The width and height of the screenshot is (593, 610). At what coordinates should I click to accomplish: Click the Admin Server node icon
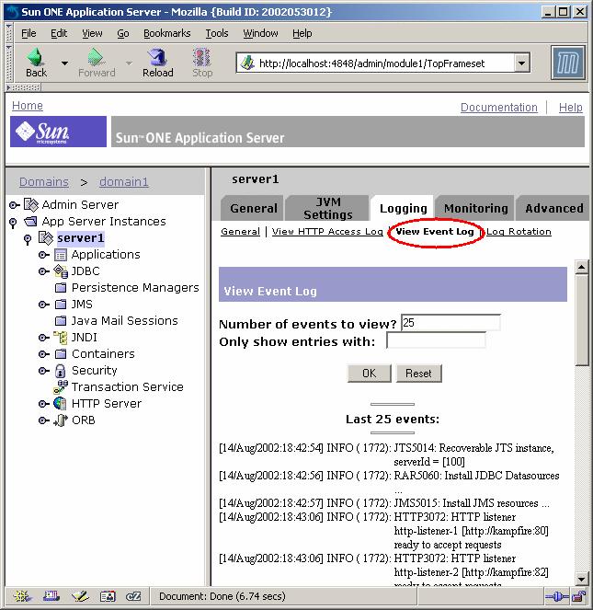(x=31, y=204)
